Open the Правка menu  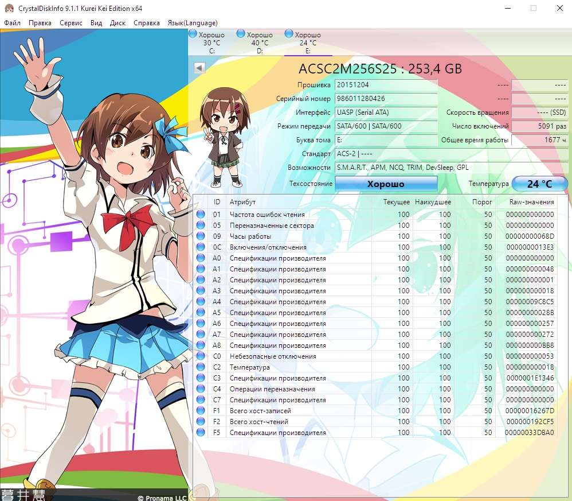tap(40, 22)
